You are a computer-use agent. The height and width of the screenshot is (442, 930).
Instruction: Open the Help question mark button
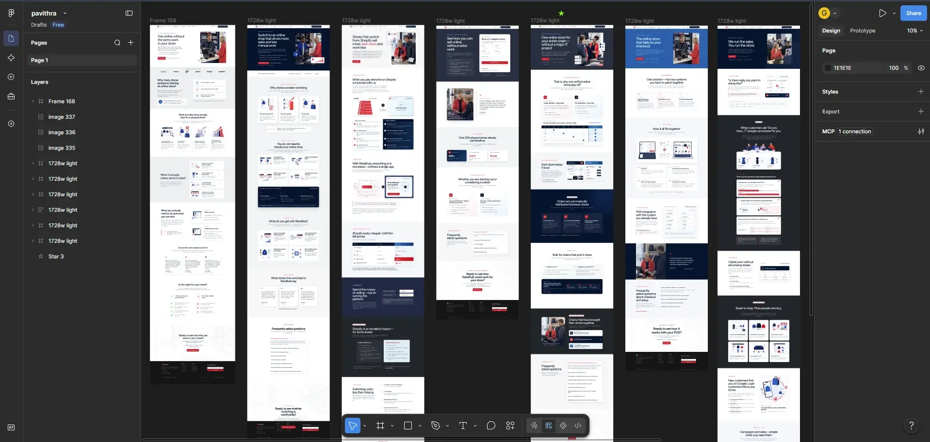click(x=912, y=426)
